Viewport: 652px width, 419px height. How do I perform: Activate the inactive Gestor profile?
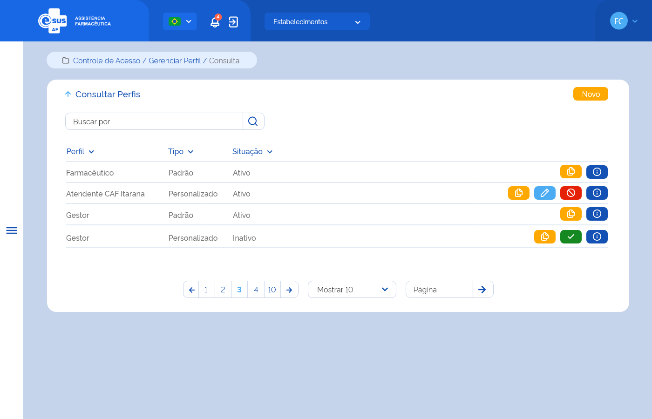[570, 237]
